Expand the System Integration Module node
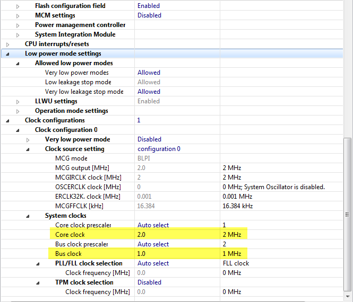 click(18, 34)
